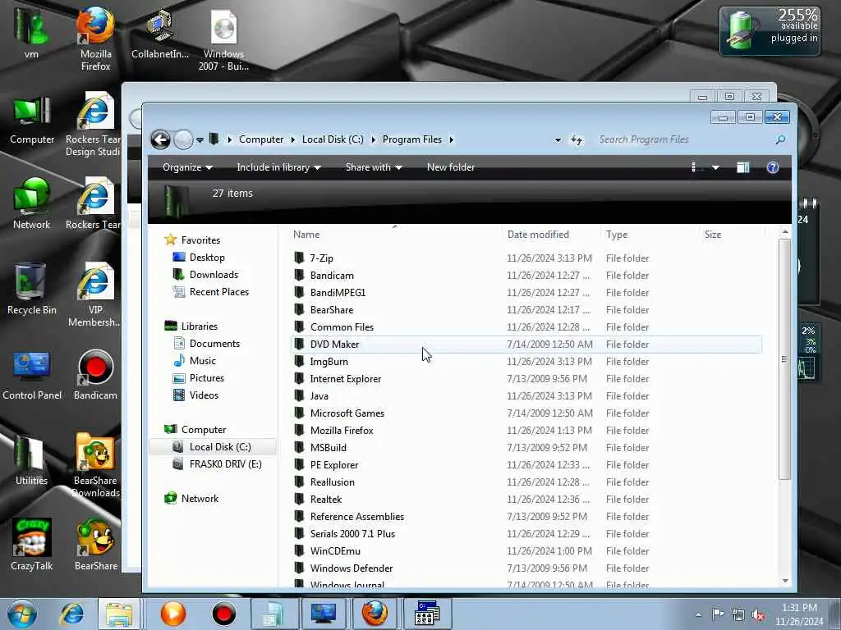Click Internet Explorer on the taskbar
841x630 pixels.
(71, 614)
